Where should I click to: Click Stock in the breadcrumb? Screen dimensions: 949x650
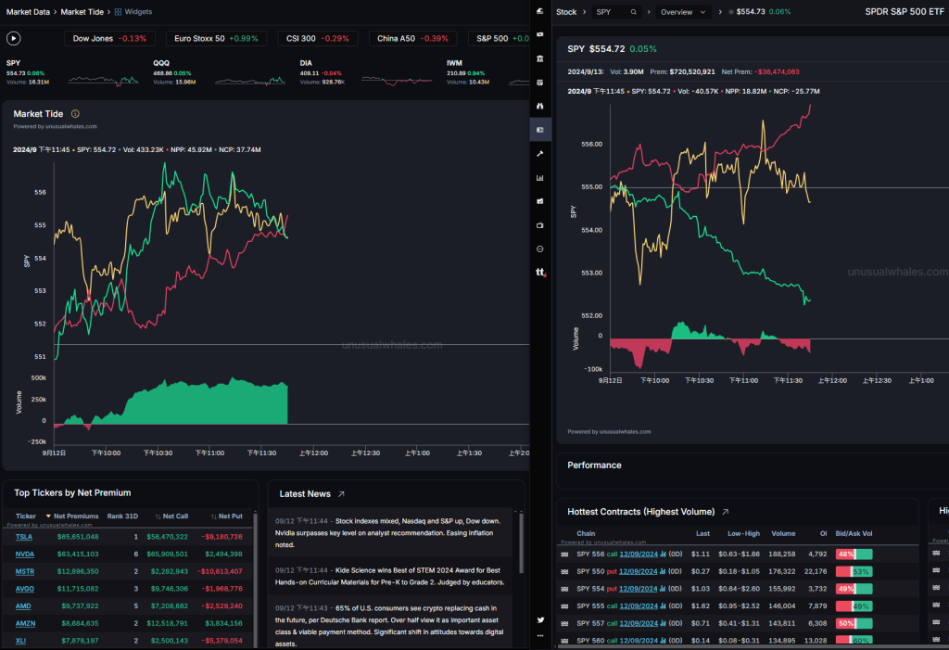[565, 12]
